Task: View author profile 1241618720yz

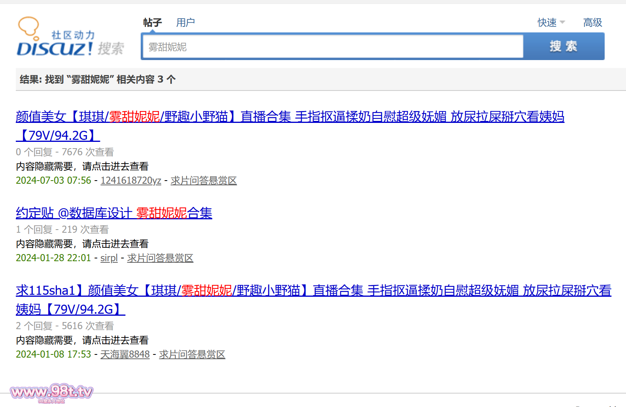Action: coord(131,181)
